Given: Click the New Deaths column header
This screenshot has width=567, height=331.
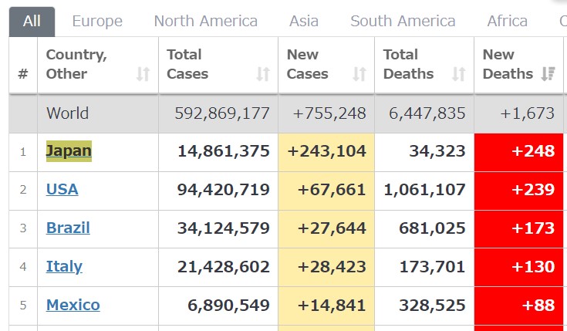Looking at the screenshot, I should pos(518,65).
